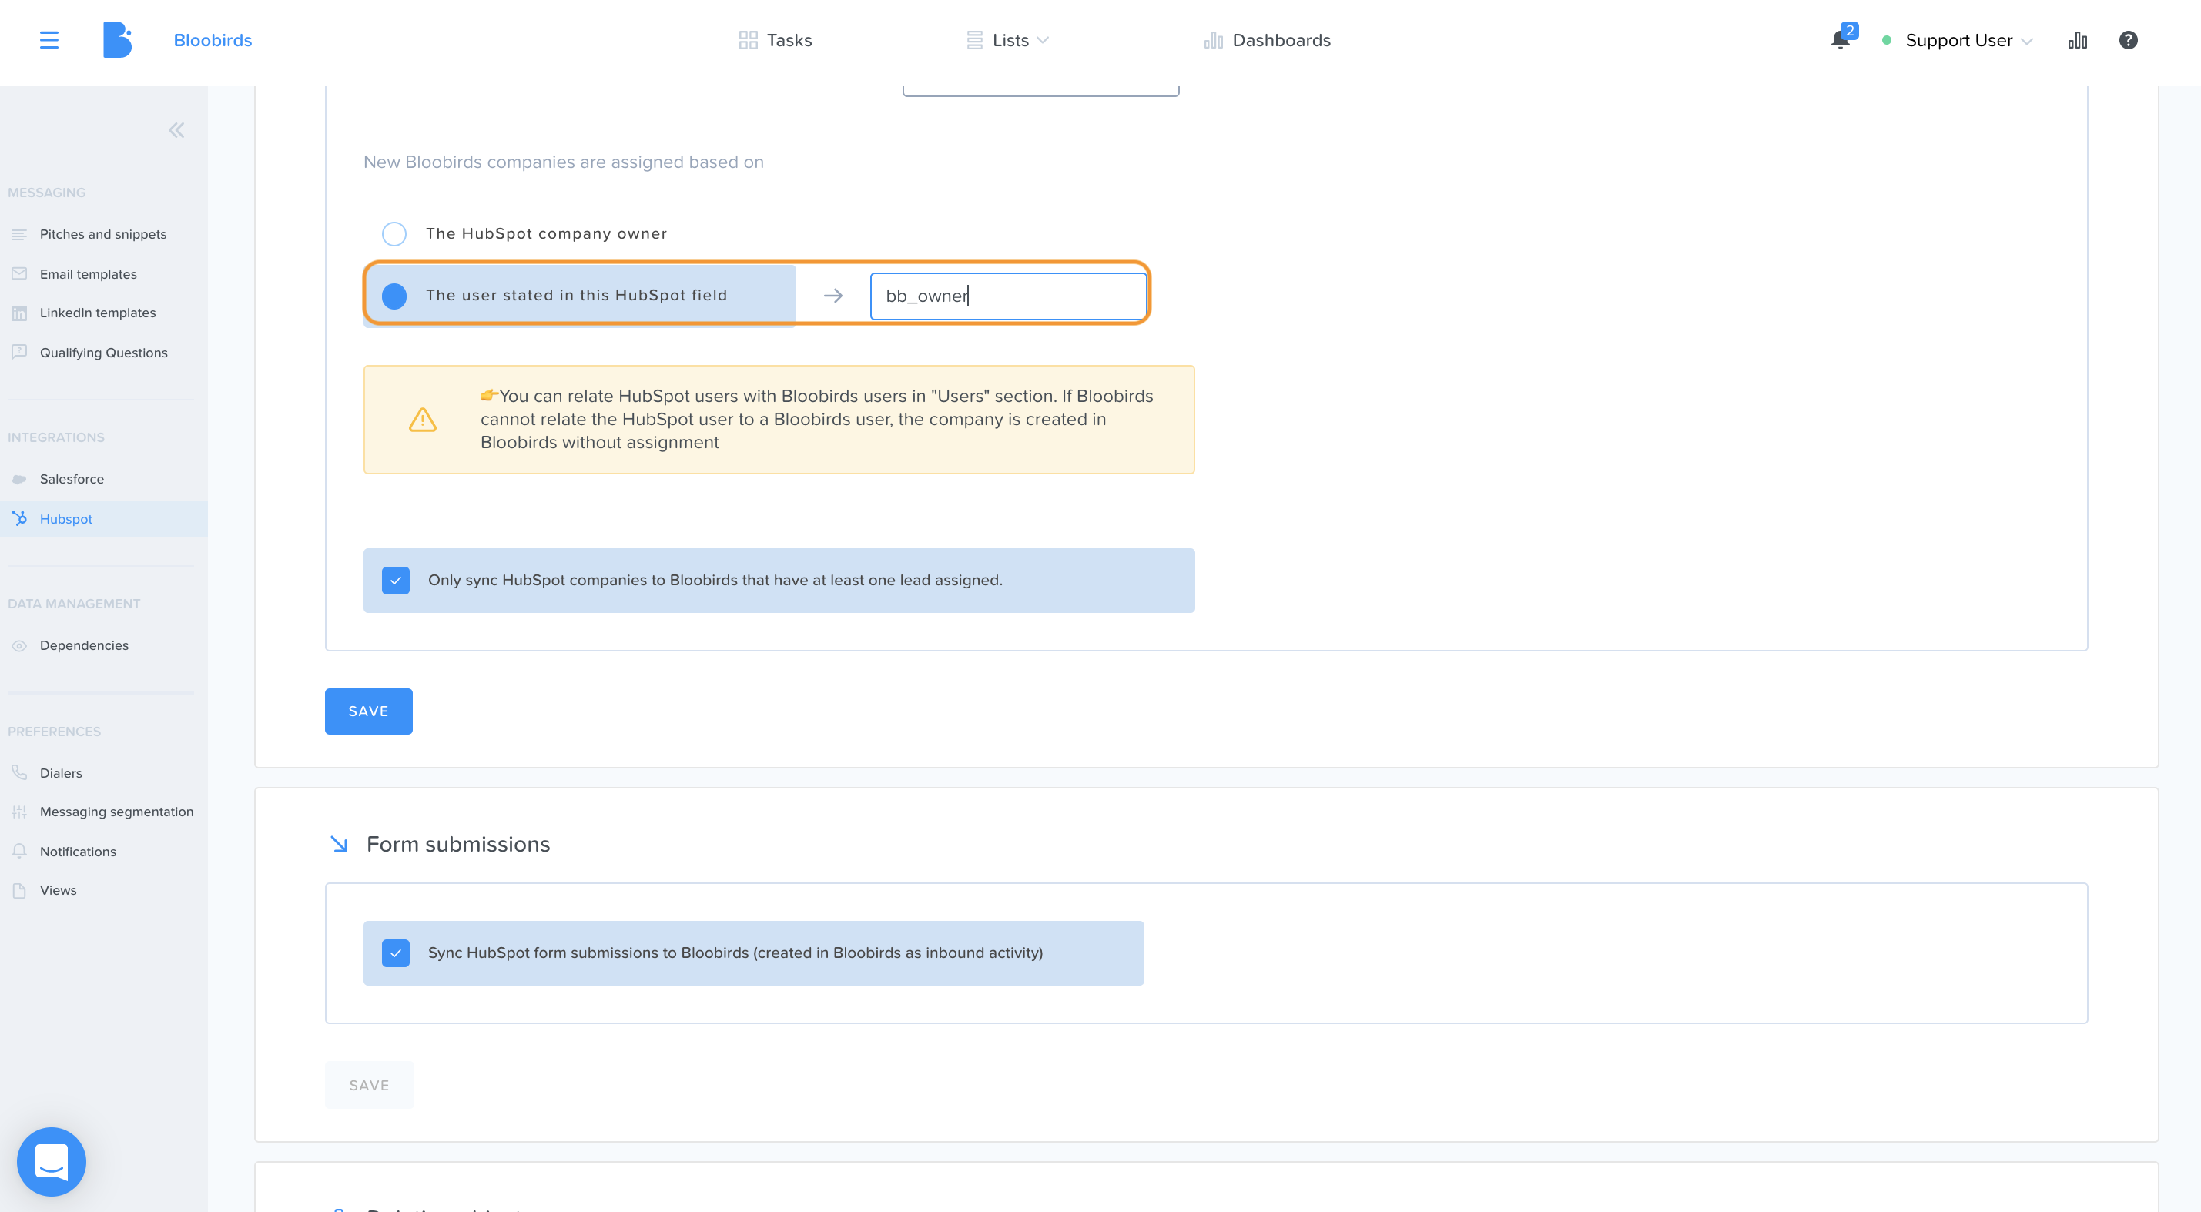2201x1212 pixels.
Task: Open the Lists menu
Action: 1007,40
